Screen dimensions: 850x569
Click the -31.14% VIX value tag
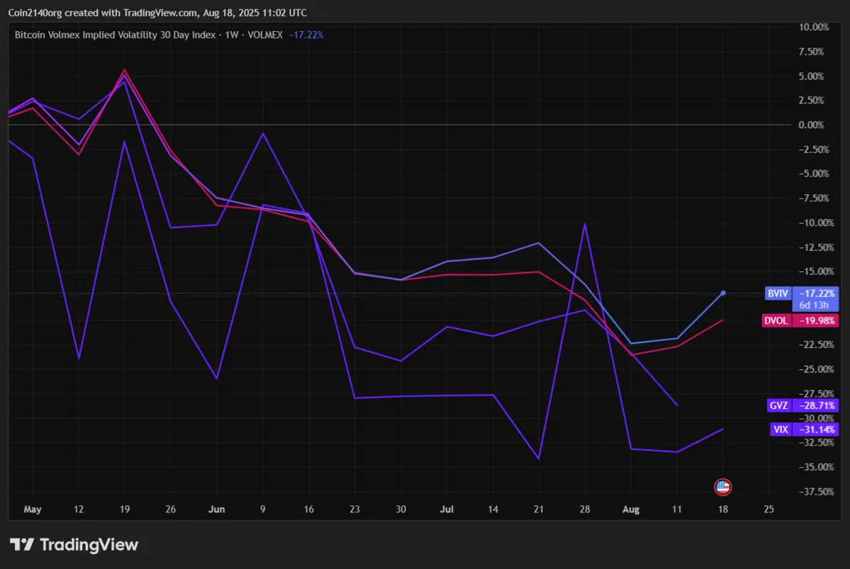point(817,429)
